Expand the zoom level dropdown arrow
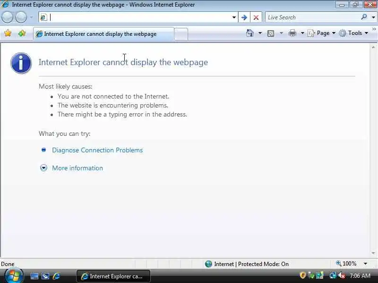Image resolution: width=378 pixels, height=283 pixels. click(x=365, y=264)
